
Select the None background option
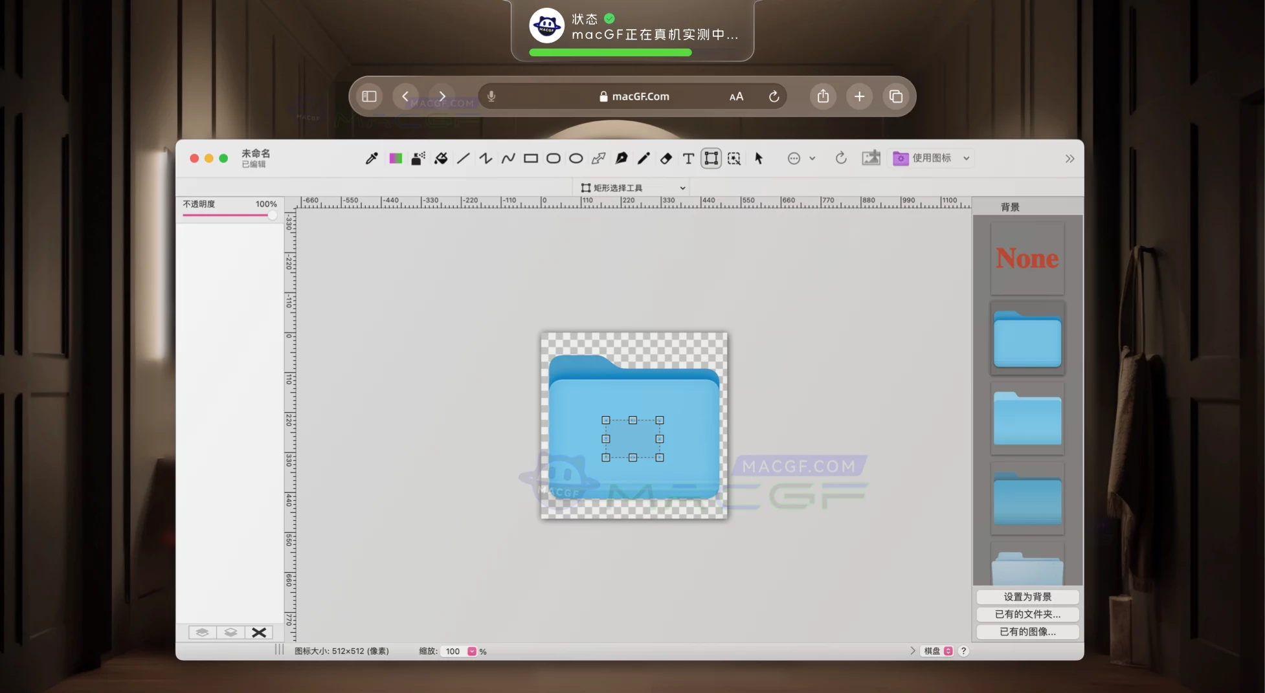click(x=1027, y=258)
